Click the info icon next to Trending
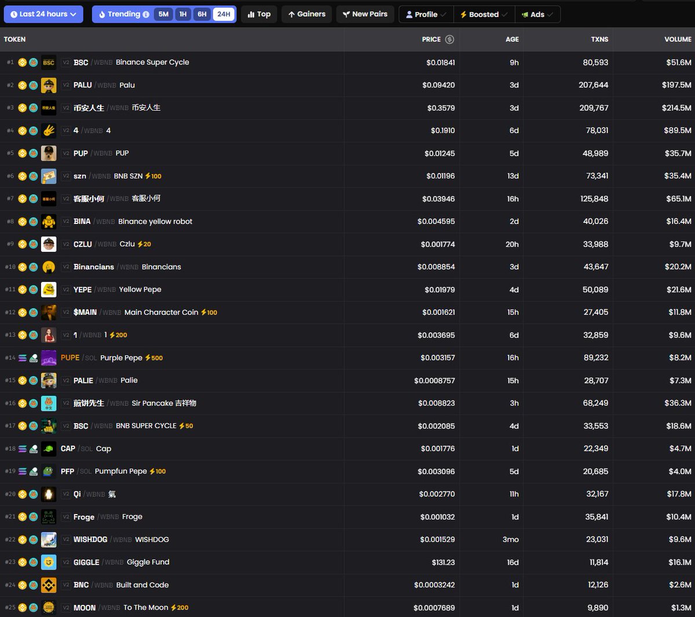 coord(146,14)
